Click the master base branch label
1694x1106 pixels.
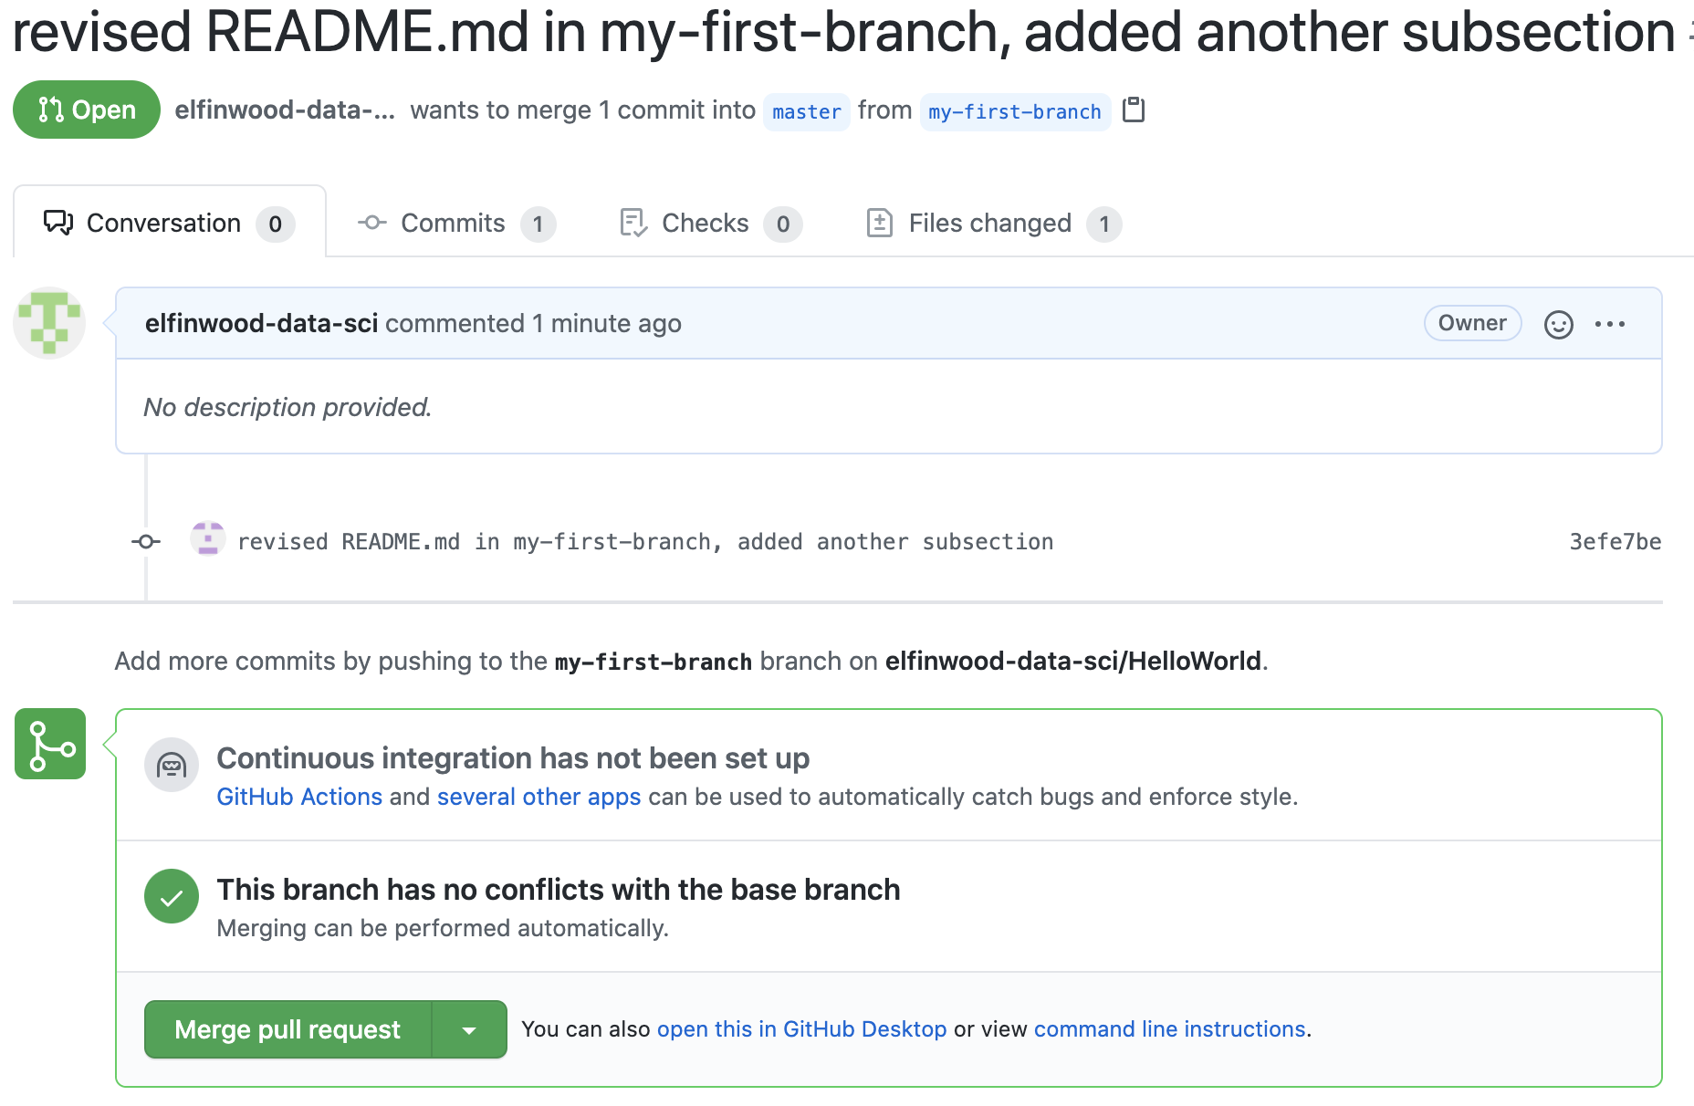(x=807, y=112)
